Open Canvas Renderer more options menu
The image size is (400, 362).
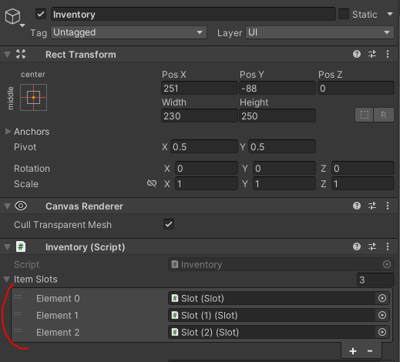point(388,206)
